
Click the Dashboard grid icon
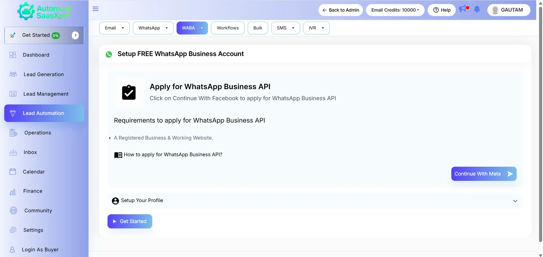click(x=13, y=55)
